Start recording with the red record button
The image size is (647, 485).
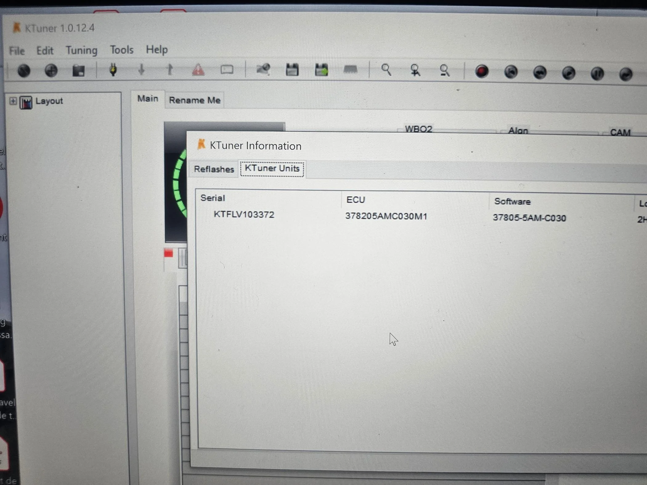(482, 71)
